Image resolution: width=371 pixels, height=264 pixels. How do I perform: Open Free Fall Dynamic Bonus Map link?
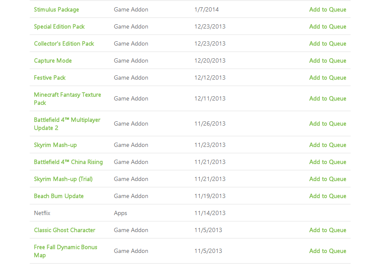point(65,251)
